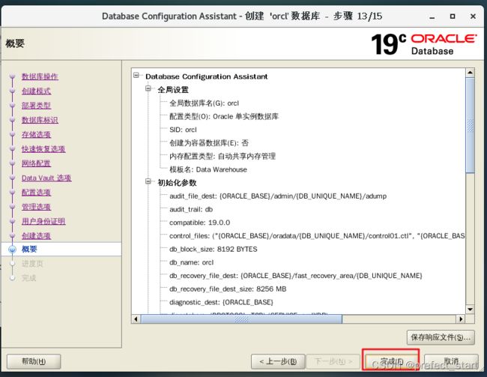This screenshot has width=487, height=377.
Task: Select the audit_file_dest parameter row
Action: tap(278, 196)
